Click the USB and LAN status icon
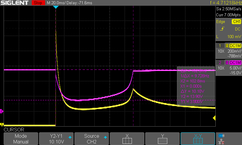The width and height of the screenshot is (242, 145). coord(221,138)
